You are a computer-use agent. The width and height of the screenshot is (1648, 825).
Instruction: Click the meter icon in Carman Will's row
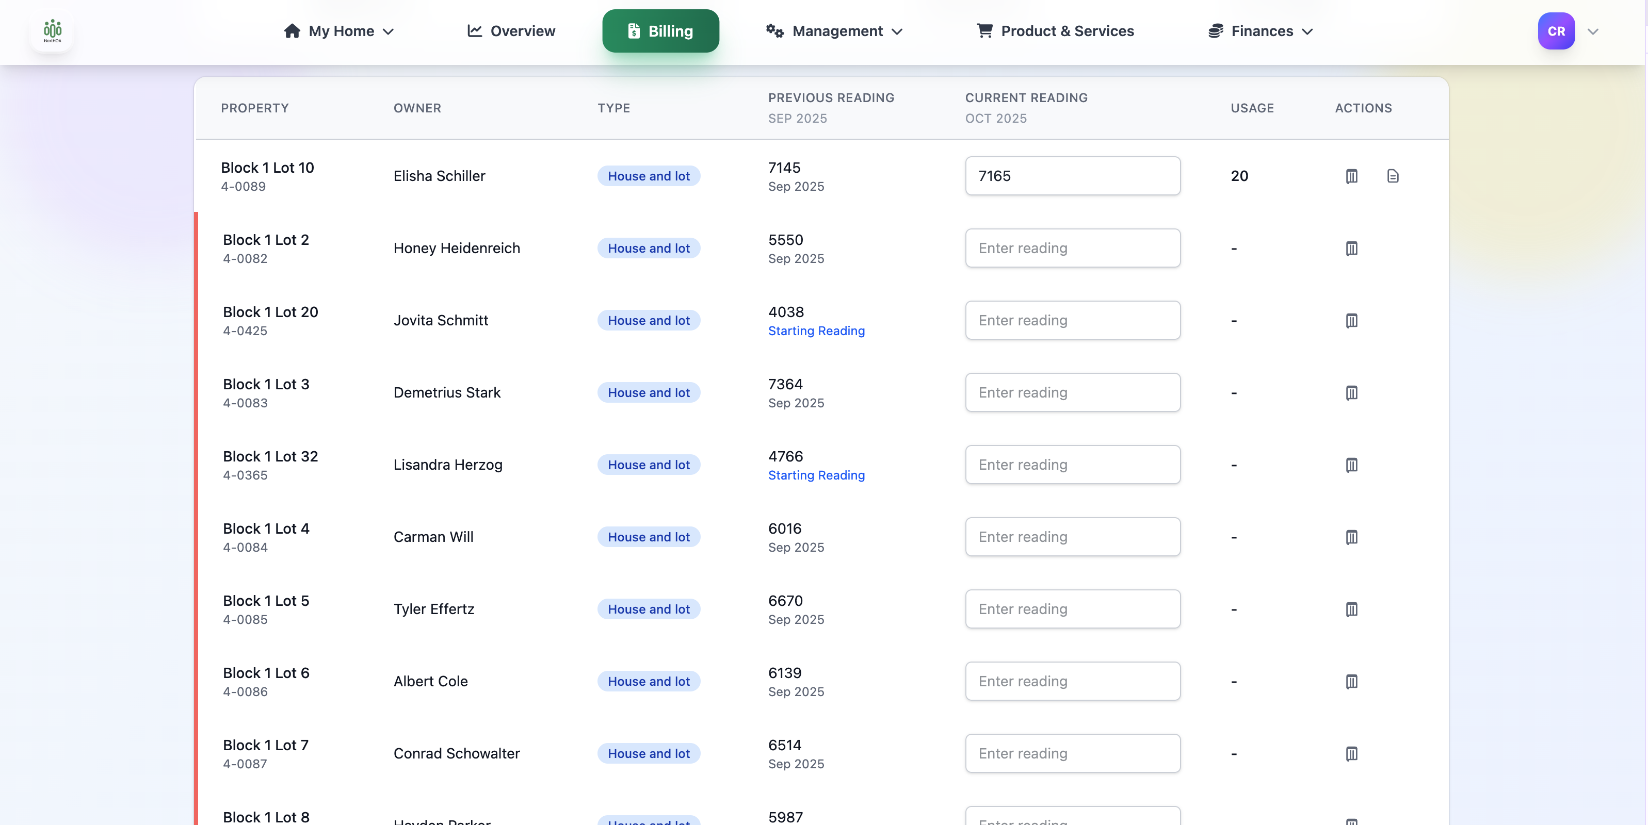pyautogui.click(x=1351, y=537)
